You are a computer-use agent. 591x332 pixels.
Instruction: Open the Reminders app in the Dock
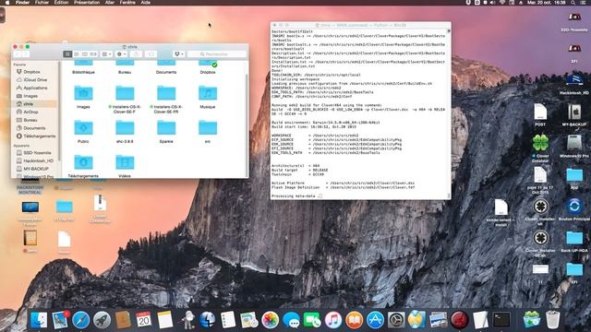pyautogui.click(x=228, y=320)
